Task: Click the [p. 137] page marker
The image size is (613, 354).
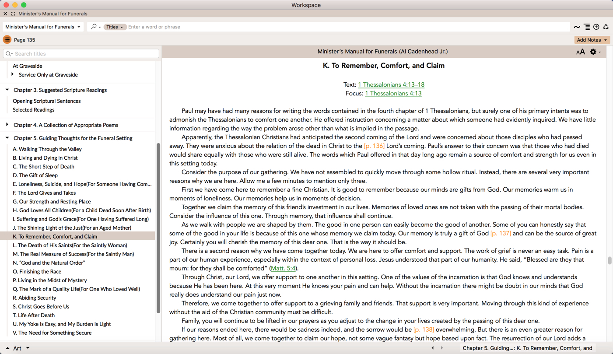Action: point(501,233)
